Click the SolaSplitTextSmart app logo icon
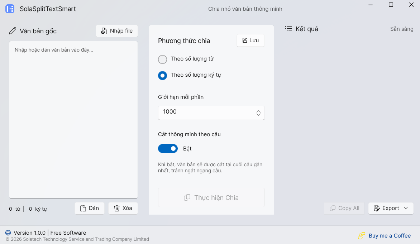420x244 pixels. [x=10, y=9]
